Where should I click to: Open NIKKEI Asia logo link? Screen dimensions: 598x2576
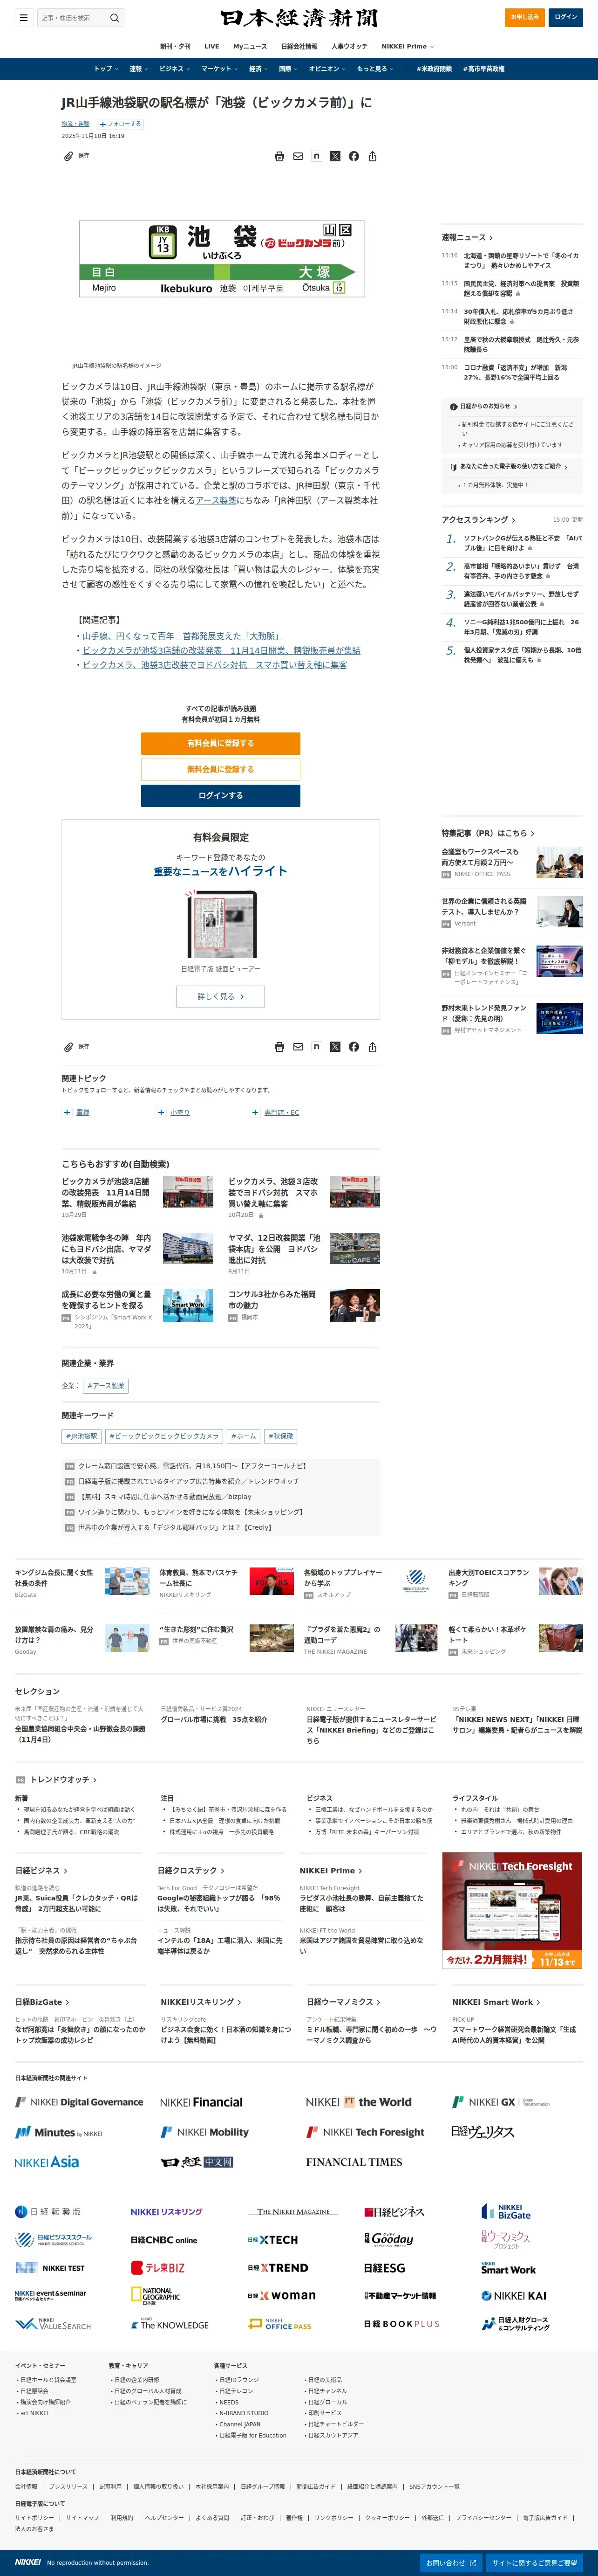47,2162
